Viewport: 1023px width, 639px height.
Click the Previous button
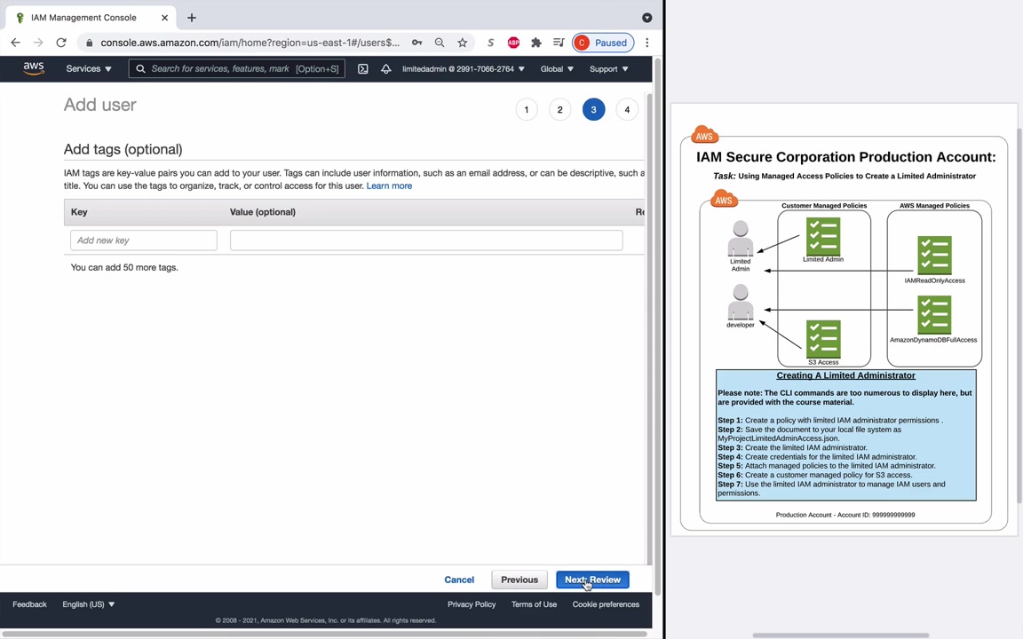[x=519, y=580]
